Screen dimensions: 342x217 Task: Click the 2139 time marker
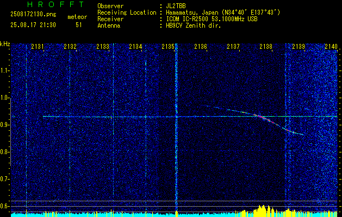click(299, 47)
